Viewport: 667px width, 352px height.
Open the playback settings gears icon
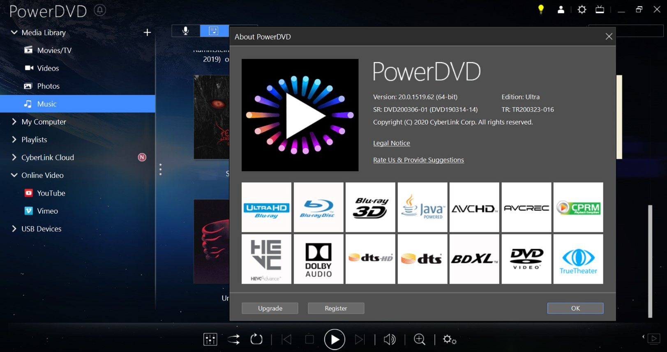pyautogui.click(x=449, y=339)
